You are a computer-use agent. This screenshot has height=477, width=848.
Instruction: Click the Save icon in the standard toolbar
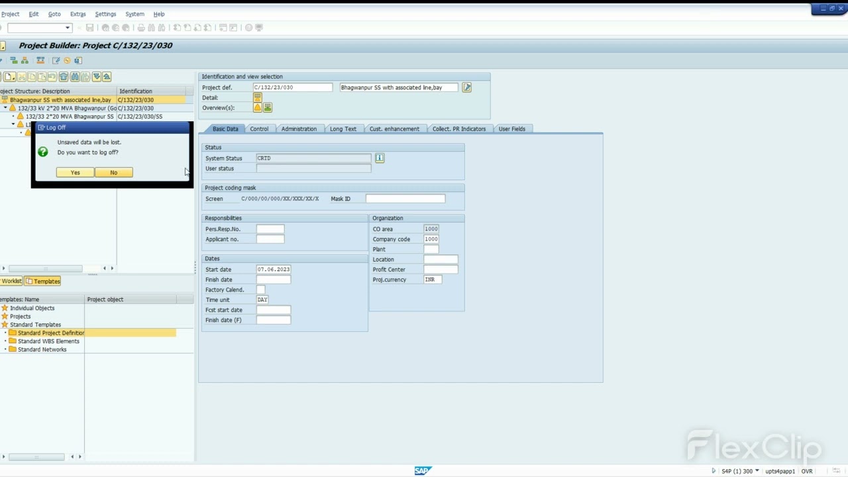pos(90,28)
